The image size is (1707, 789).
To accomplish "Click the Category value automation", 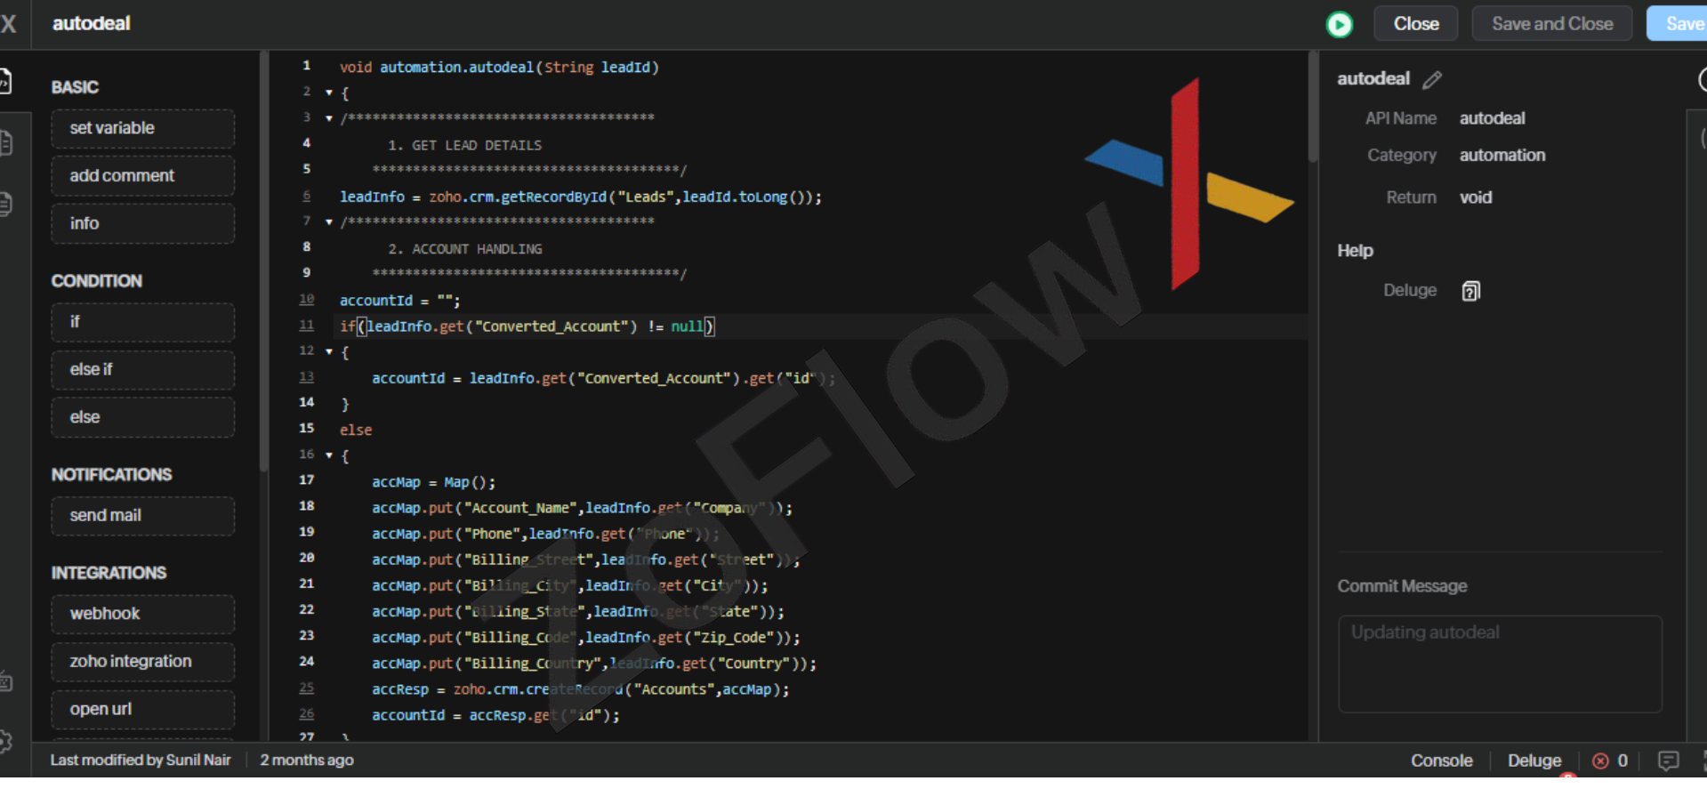I will tap(1502, 156).
